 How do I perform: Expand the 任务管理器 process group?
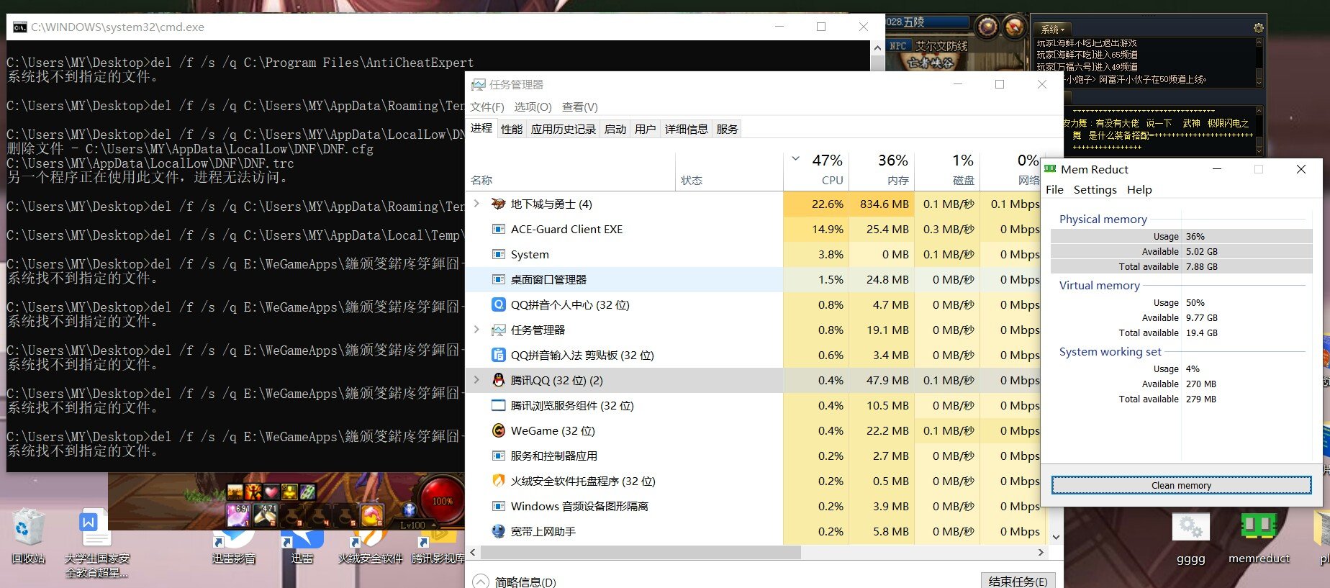pos(476,330)
